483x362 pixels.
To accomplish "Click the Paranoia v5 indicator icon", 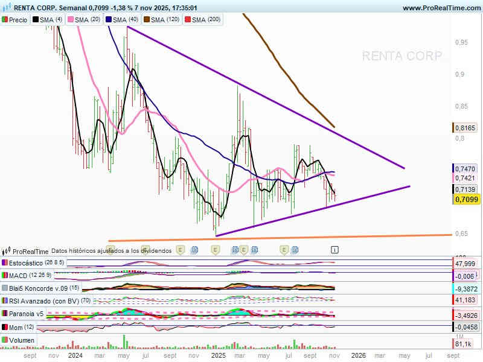I will point(5,314).
